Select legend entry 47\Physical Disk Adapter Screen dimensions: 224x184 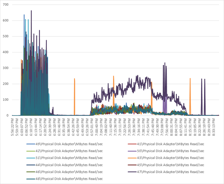166,172
